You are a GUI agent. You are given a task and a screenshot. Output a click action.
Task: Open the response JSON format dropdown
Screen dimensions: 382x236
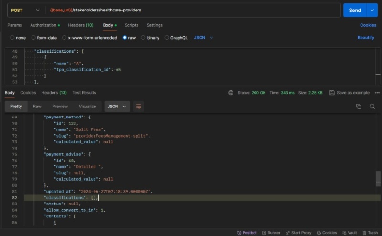tap(117, 107)
